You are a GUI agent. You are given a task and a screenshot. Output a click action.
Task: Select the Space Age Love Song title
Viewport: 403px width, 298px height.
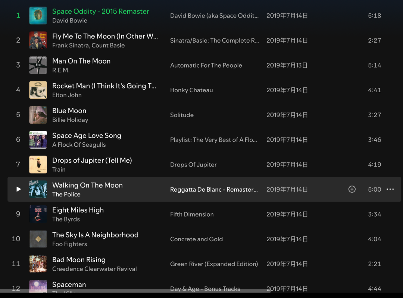pos(87,136)
